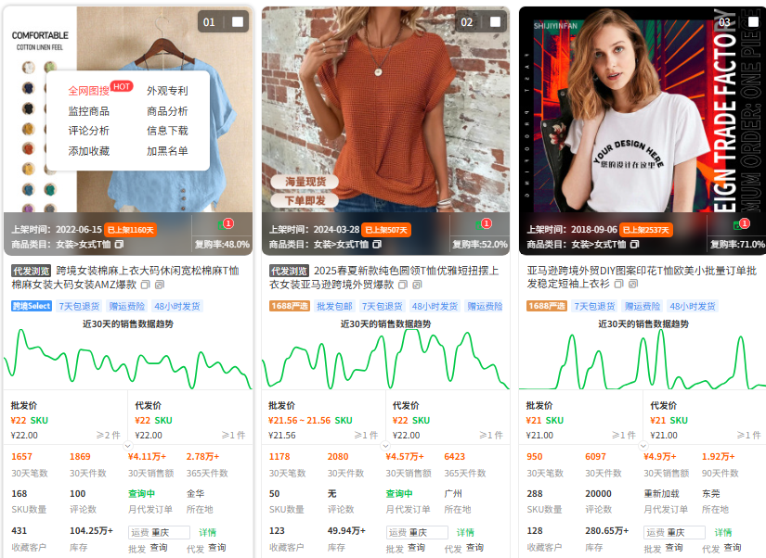
Task: Click second icon after DIY图案 title
Action: click(632, 284)
